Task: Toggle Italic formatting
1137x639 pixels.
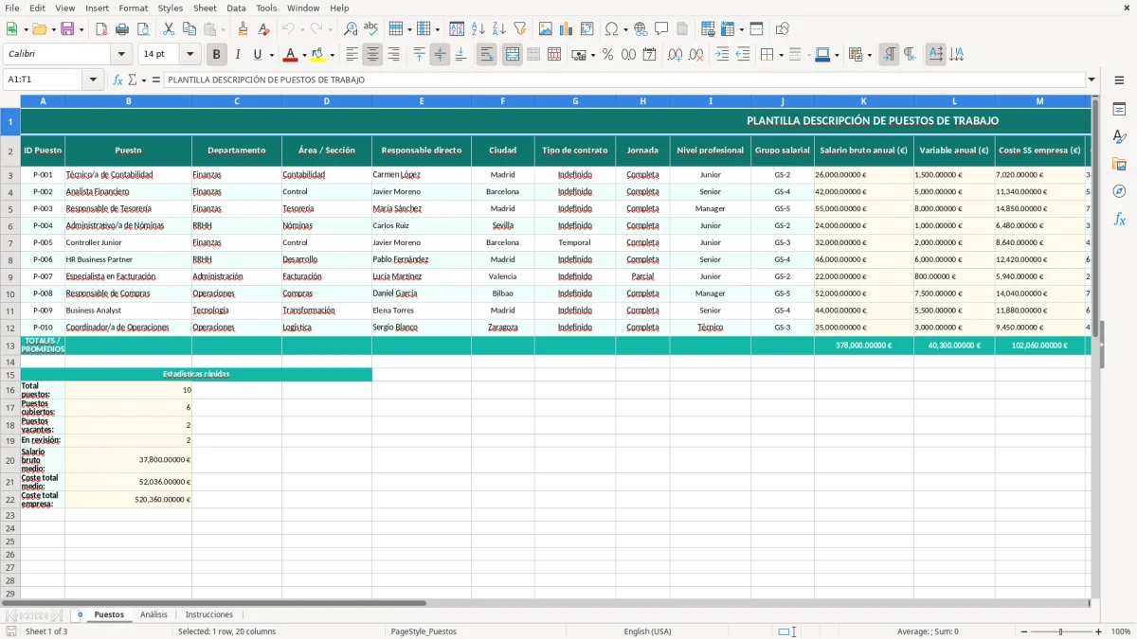Action: tap(237, 55)
